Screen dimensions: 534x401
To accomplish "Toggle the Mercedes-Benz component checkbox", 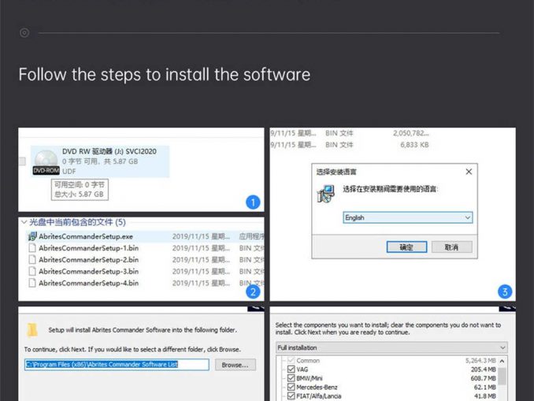I will (291, 387).
